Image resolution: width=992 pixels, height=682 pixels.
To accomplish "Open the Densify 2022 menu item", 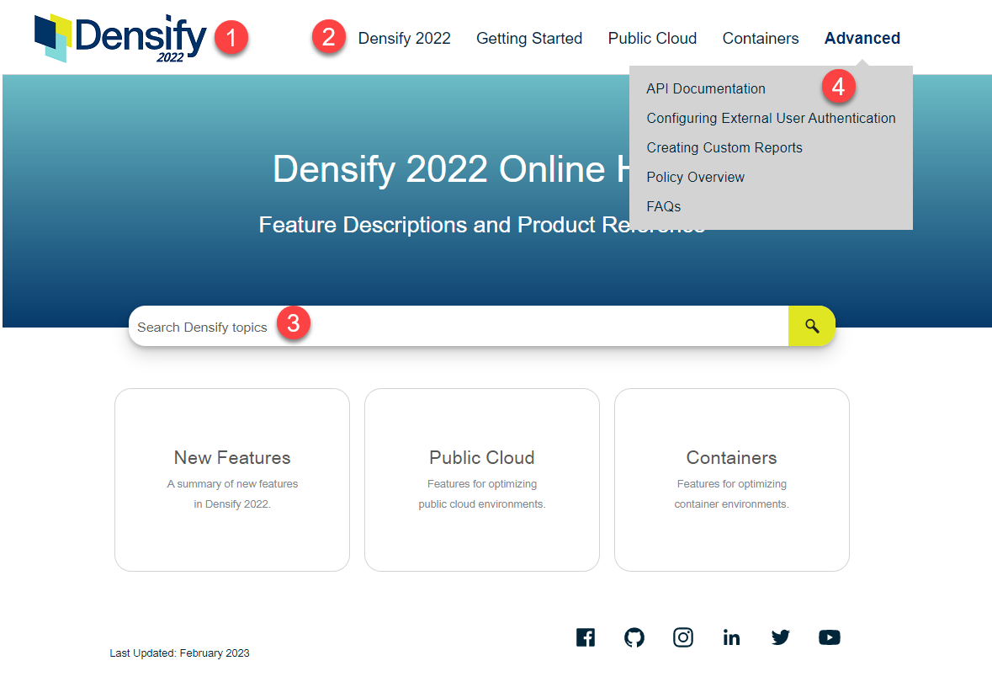I will pos(404,39).
